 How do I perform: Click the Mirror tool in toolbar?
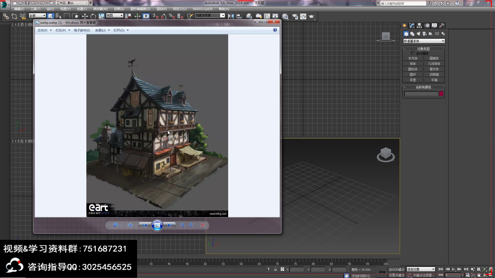[231, 16]
